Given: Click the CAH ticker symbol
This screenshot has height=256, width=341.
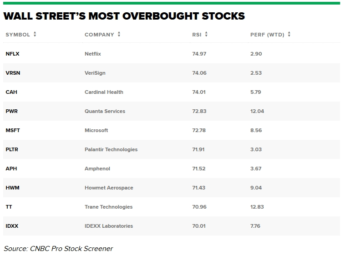Looking at the screenshot, I should click(x=11, y=92).
